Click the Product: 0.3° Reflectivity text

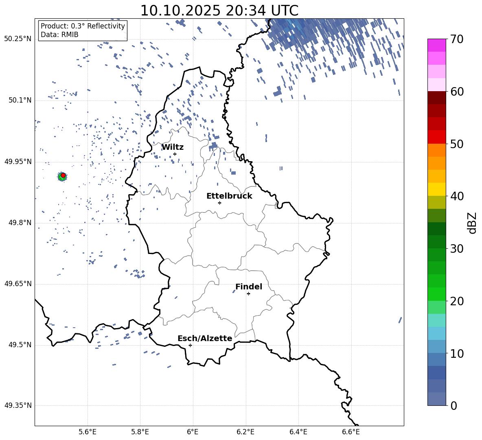tap(83, 26)
